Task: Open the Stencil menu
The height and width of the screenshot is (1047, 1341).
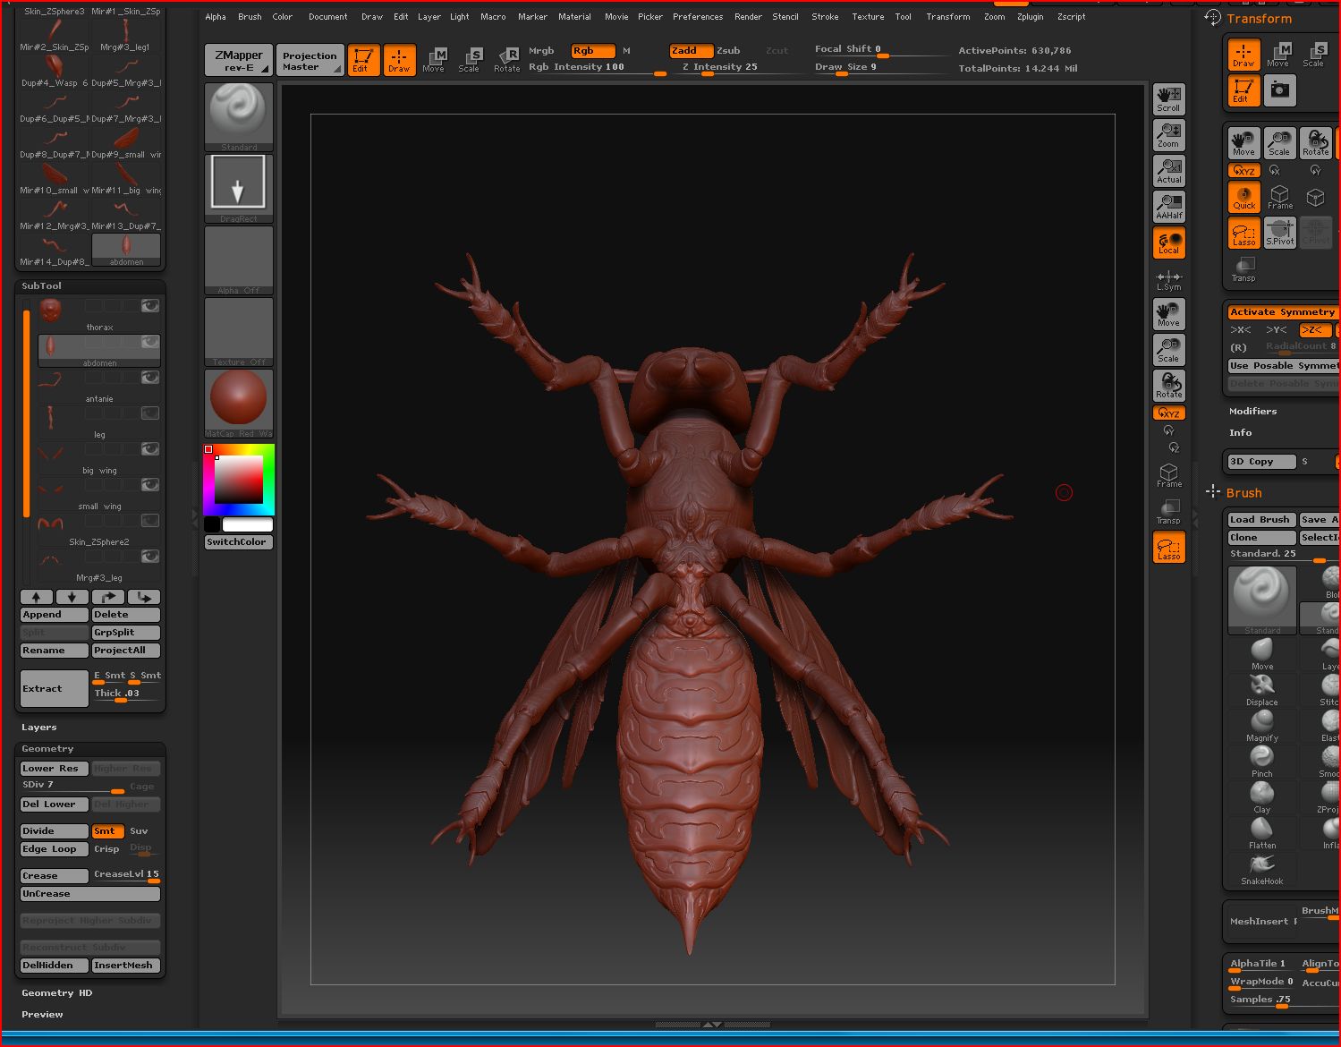Action: pyautogui.click(x=785, y=17)
